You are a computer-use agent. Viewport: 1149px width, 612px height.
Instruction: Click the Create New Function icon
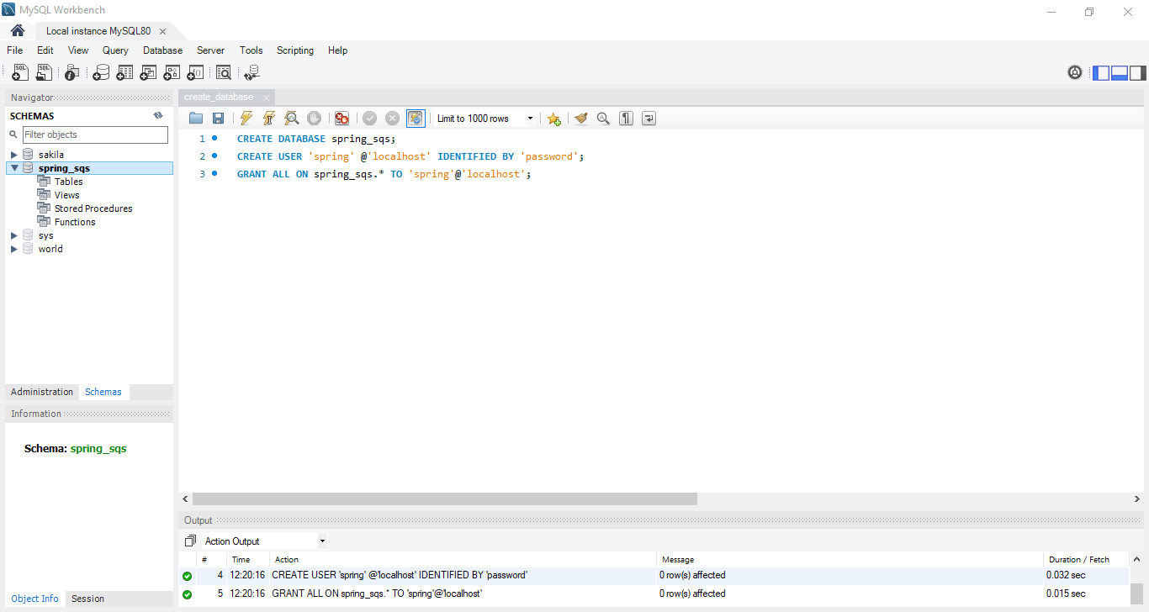point(195,72)
